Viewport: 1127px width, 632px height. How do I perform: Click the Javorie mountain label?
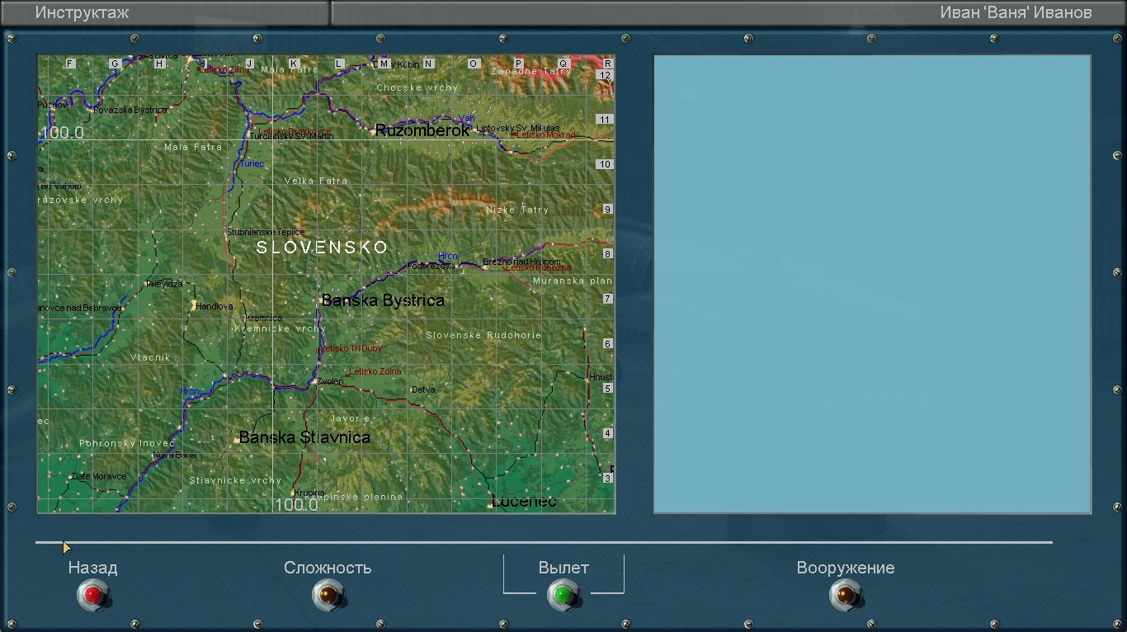pyautogui.click(x=351, y=419)
